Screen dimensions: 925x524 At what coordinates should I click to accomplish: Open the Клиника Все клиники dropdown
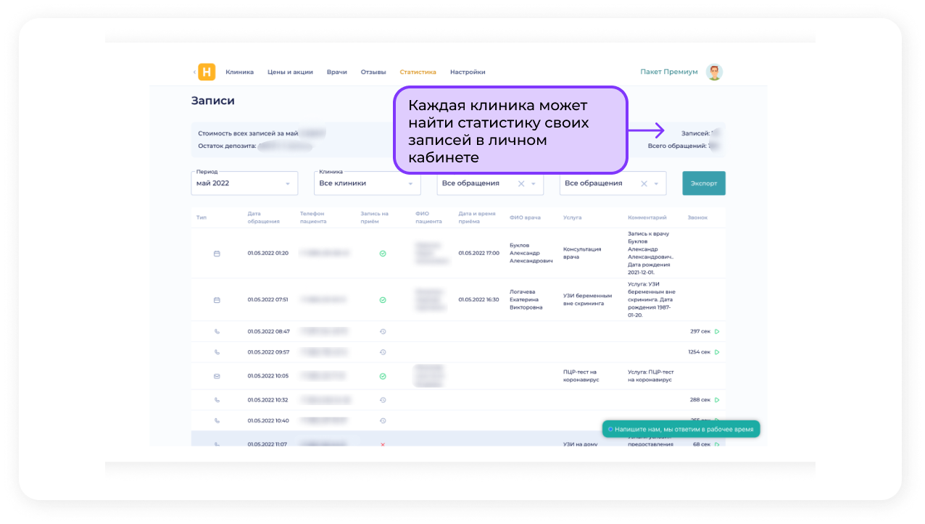pos(368,183)
